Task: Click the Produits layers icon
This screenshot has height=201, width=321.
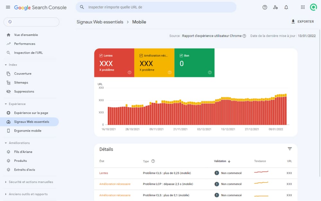Action: (x=8, y=161)
